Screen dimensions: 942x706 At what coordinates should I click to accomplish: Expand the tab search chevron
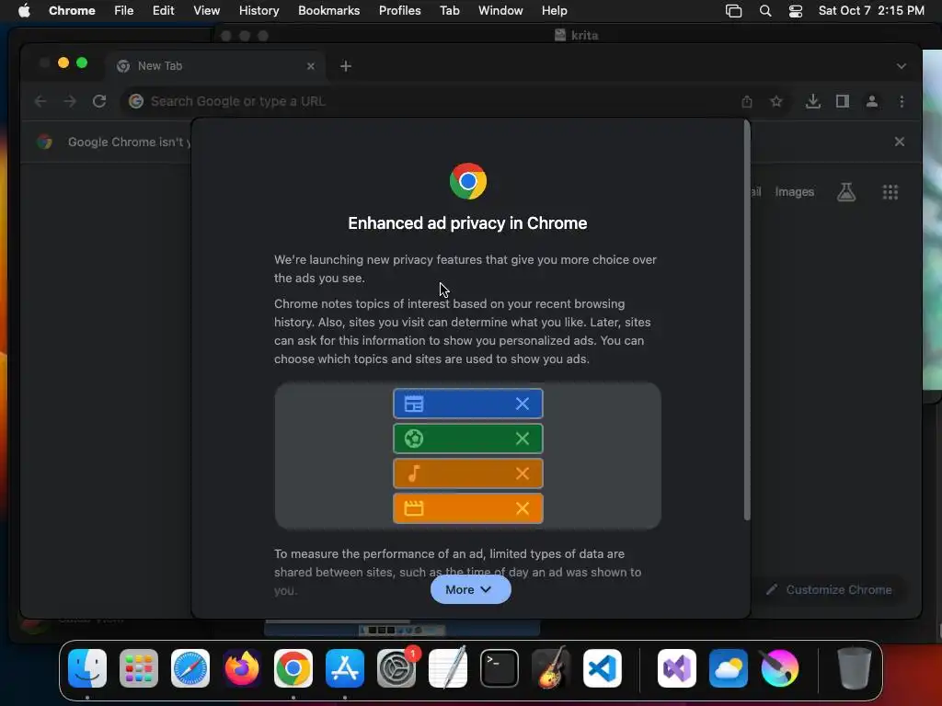point(901,66)
